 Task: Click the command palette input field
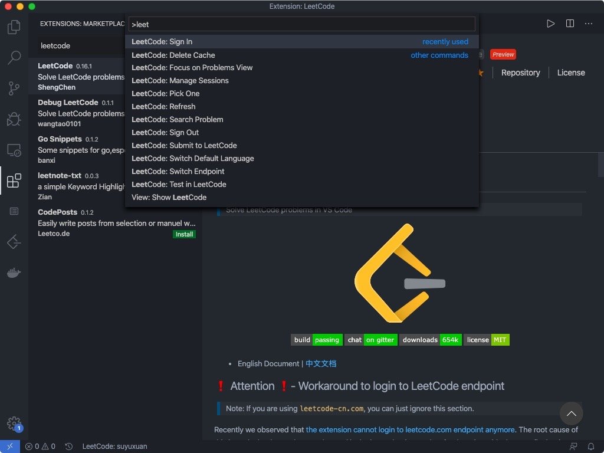[x=301, y=24]
